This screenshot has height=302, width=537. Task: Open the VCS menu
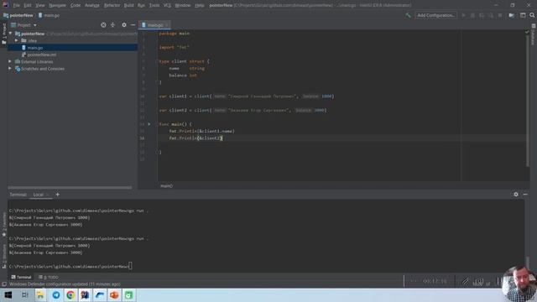point(167,5)
